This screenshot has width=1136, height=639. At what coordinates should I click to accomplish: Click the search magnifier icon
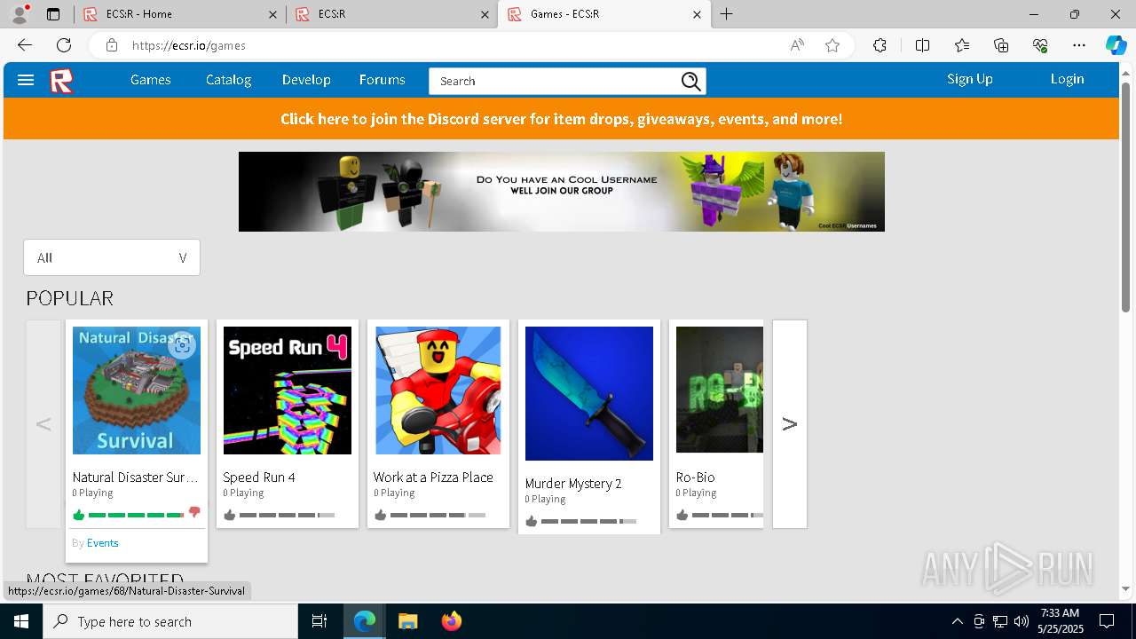[x=690, y=82]
